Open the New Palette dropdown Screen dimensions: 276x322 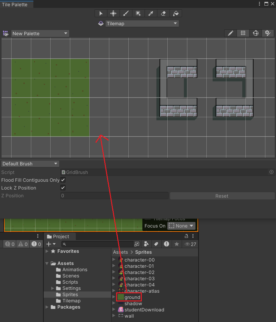coord(40,33)
